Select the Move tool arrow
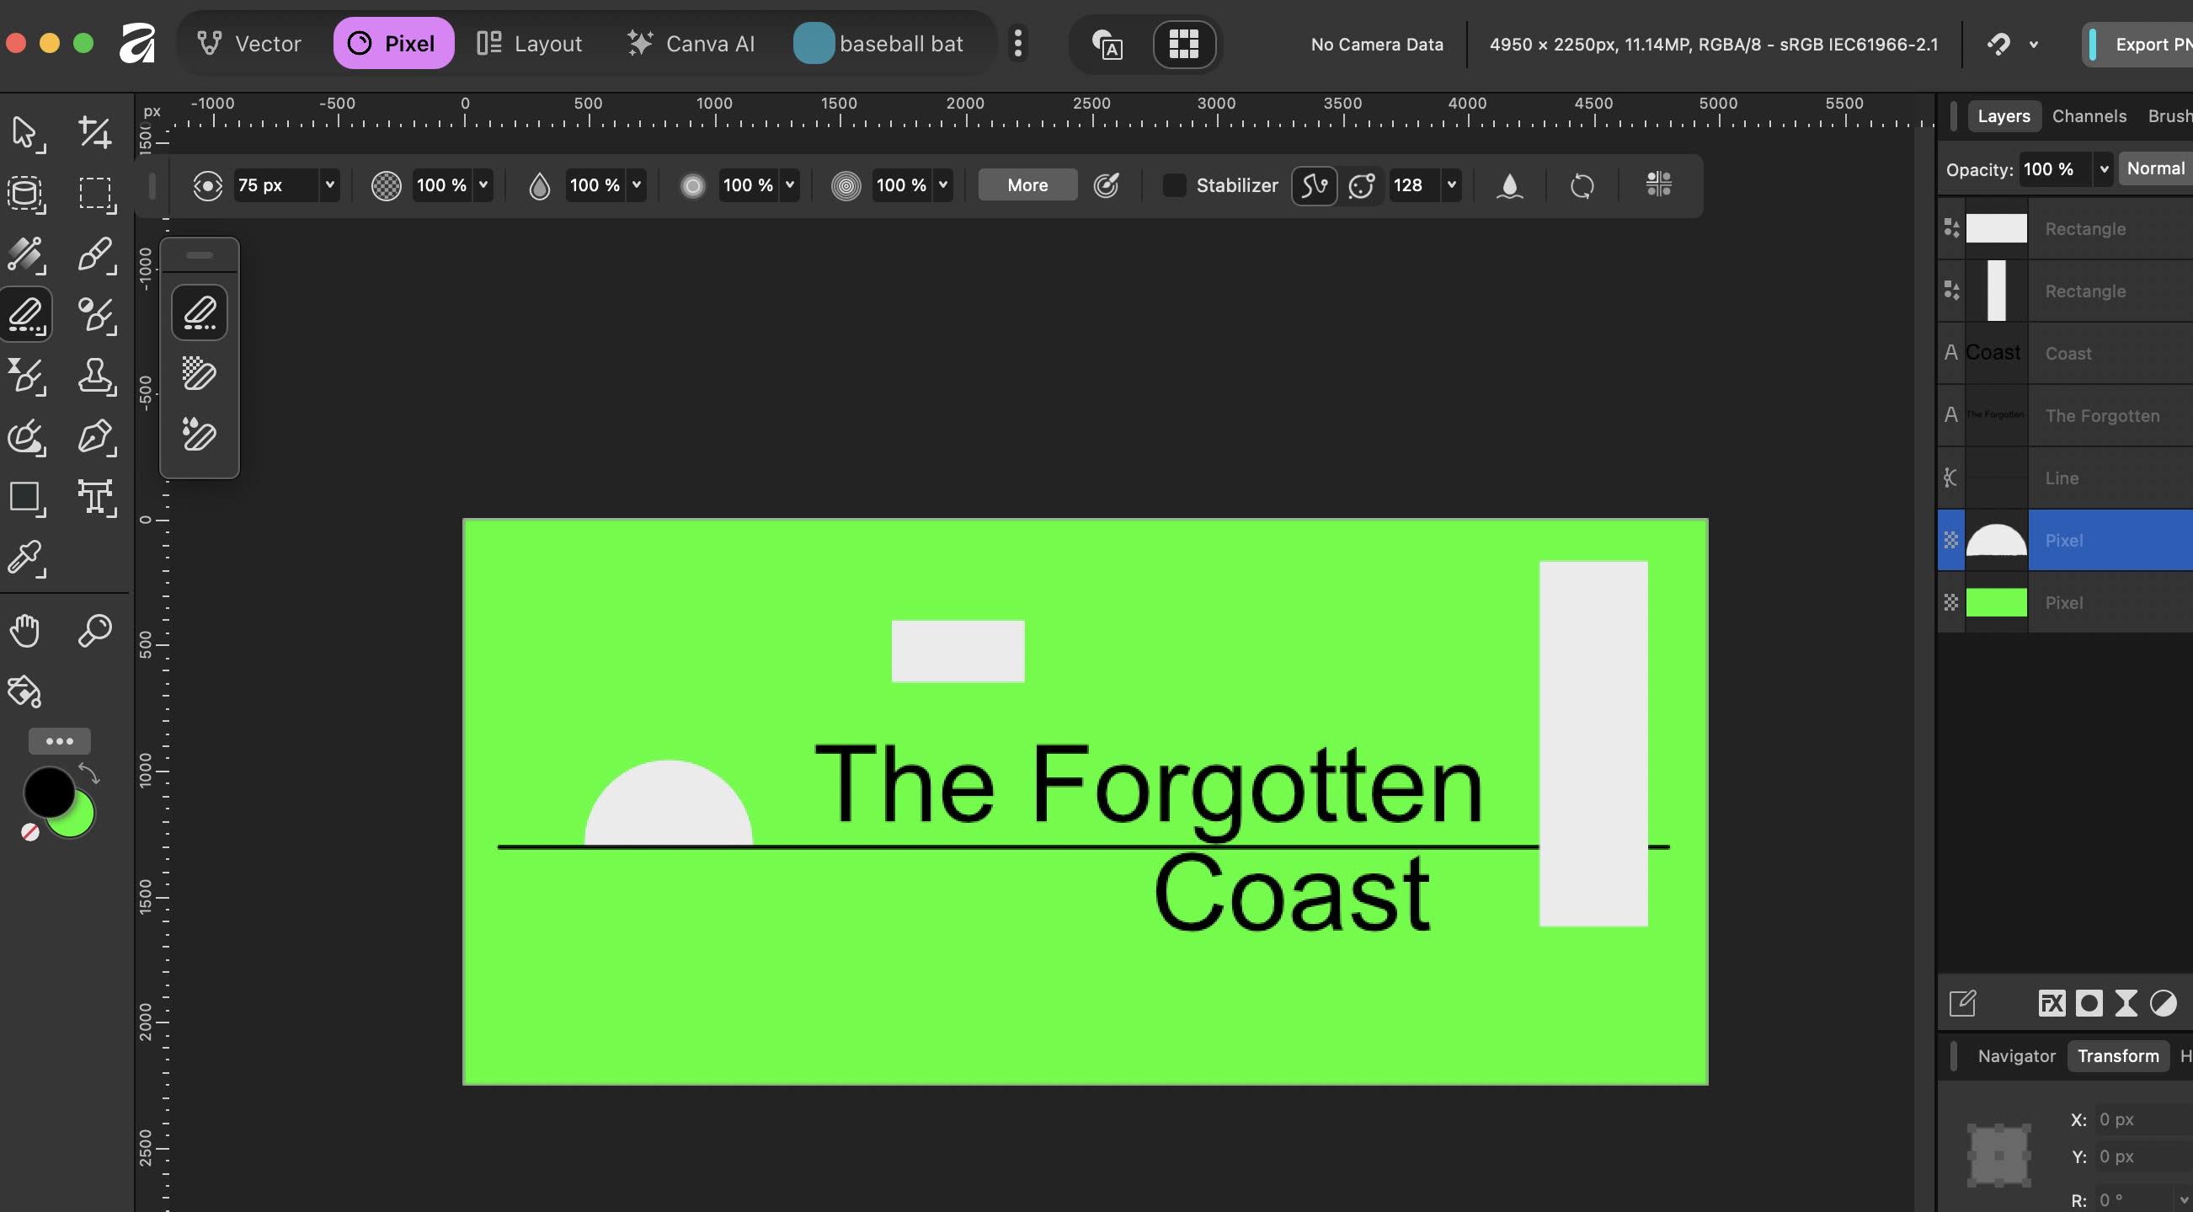Screen dimensions: 2193x1212 pos(24,132)
